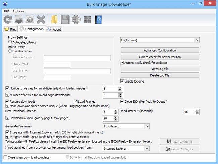The height and width of the screenshot is (164, 218).
Task: Decrease Read Timeout seconds with down arrow
Action: [197, 113]
